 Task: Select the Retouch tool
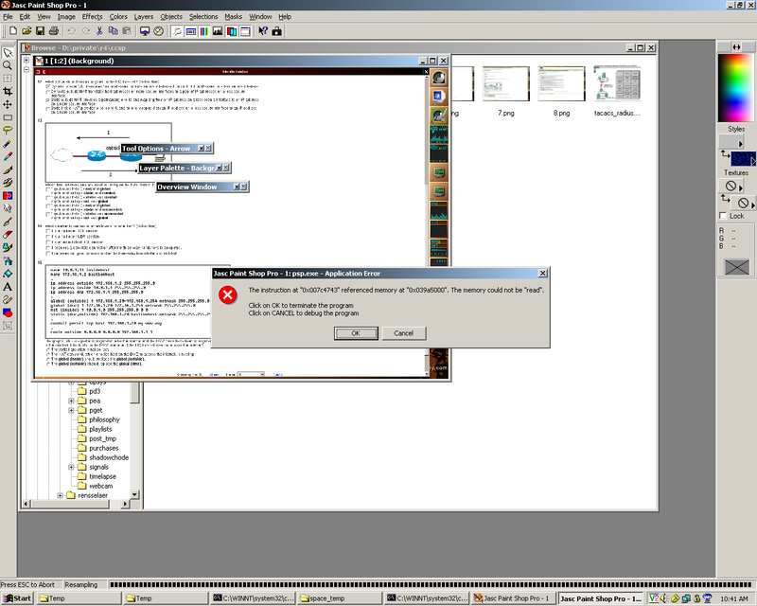point(8,208)
